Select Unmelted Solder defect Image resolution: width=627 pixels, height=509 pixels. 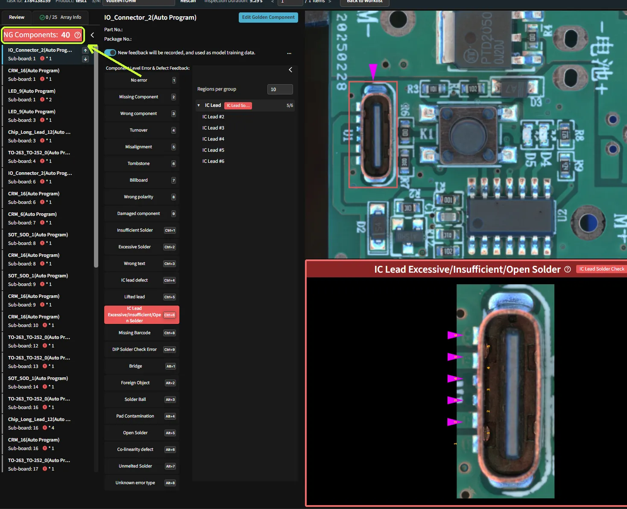coord(142,466)
